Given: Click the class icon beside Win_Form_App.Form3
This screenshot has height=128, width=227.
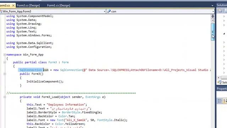Looking at the screenshot, I should [x=1, y=11].
